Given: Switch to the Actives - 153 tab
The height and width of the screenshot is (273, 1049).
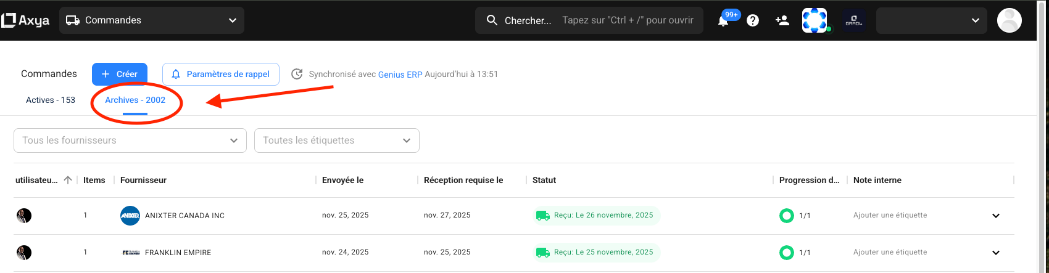Looking at the screenshot, I should [x=51, y=100].
